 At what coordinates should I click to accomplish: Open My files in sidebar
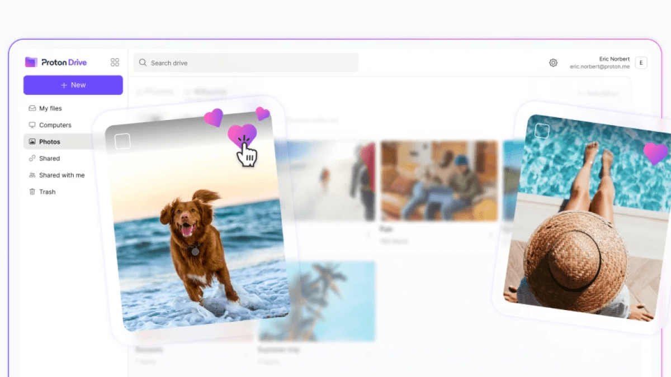(x=50, y=108)
